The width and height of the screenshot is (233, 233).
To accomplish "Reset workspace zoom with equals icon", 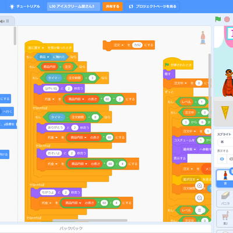I will [x=199, y=210].
